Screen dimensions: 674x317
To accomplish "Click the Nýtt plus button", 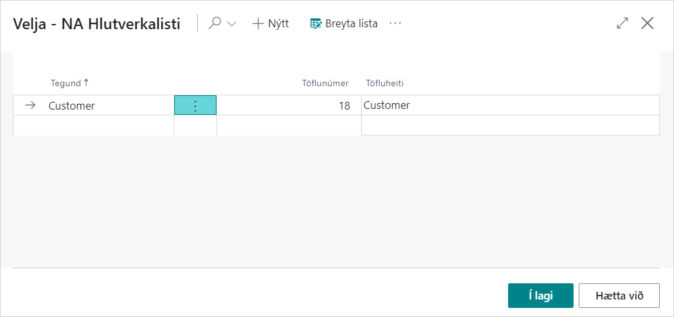I will (270, 23).
